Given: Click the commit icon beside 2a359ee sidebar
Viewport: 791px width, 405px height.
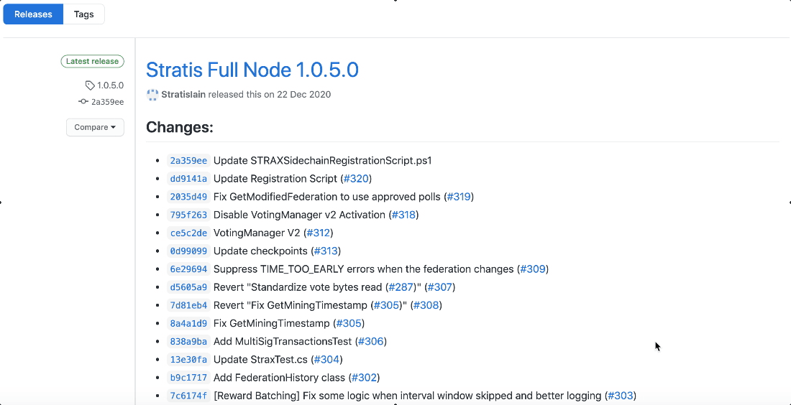Looking at the screenshot, I should click(83, 102).
